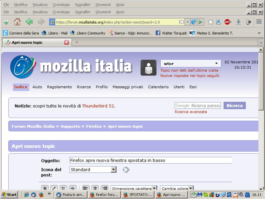
Task: Click the Oggetto subject field
Action: [x=151, y=160]
